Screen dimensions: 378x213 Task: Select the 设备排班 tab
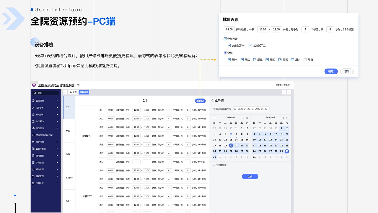84,92
